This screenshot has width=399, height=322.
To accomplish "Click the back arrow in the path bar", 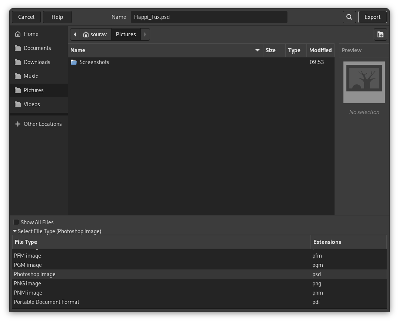I will [75, 34].
